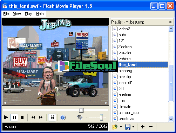Toggle the playlist panel button
The width and height of the screenshot is (176, 133).
52,118
